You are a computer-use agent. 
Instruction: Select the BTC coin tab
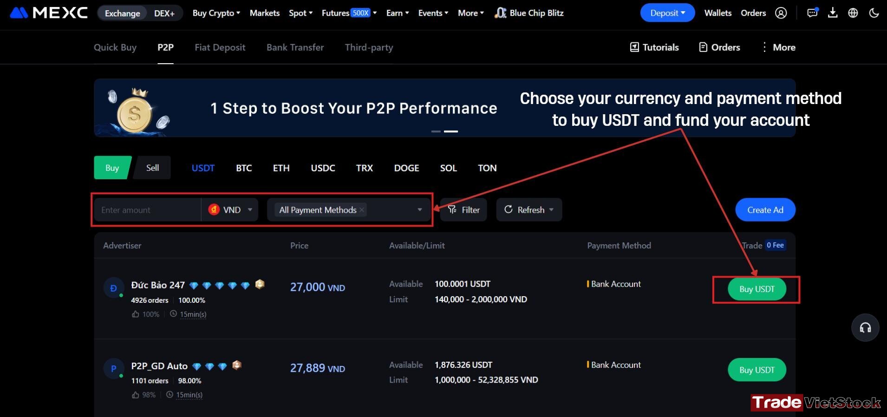(244, 168)
